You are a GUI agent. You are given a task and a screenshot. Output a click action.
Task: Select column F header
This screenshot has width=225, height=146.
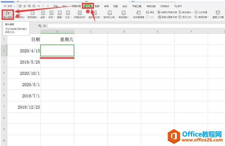[x=191, y=32]
